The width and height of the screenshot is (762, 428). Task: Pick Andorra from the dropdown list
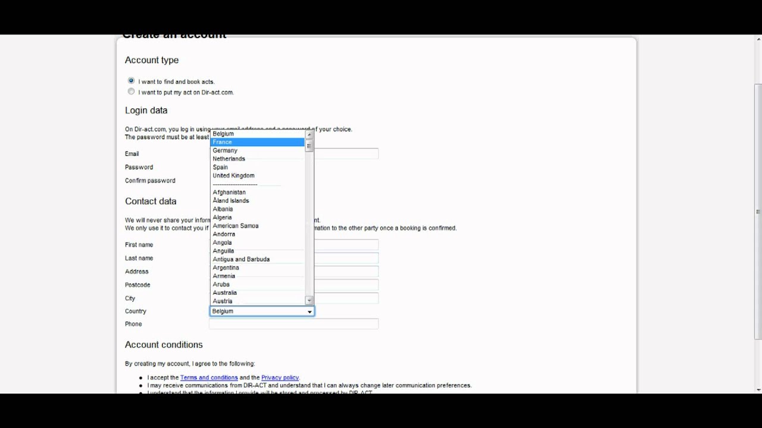(x=258, y=234)
